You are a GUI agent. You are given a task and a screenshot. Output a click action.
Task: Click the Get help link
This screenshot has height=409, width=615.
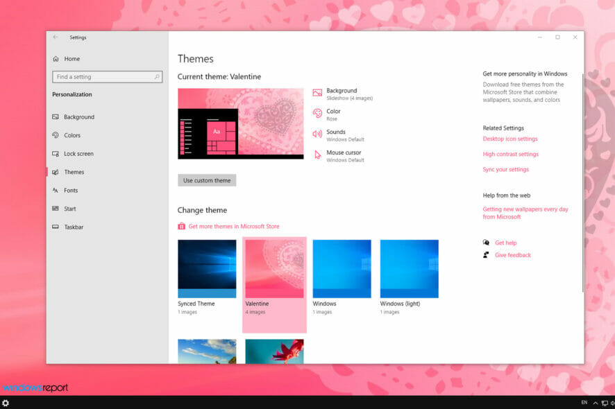point(505,243)
